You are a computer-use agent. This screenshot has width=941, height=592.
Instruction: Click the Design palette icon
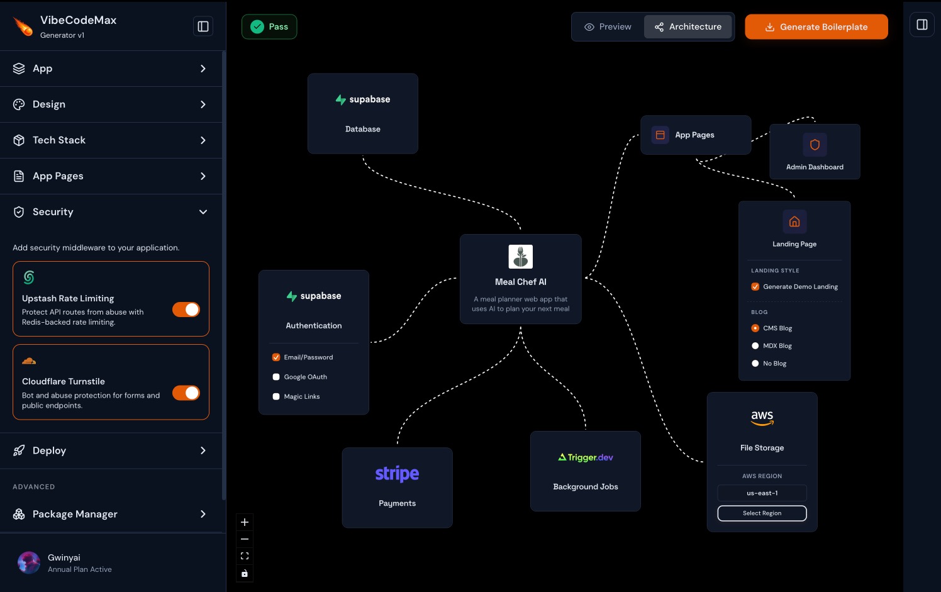[x=19, y=104]
